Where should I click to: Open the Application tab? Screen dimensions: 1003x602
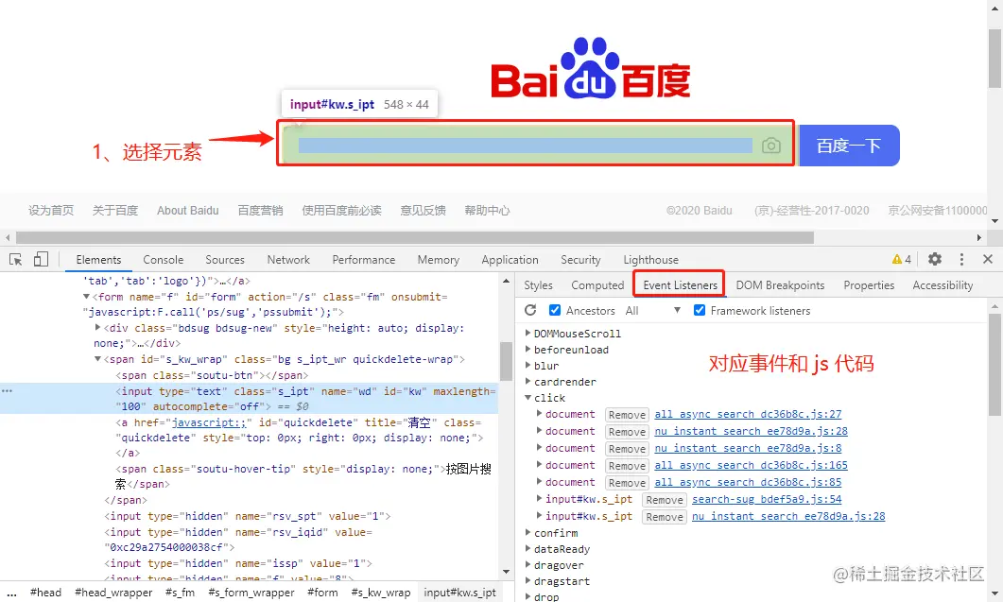tap(510, 260)
